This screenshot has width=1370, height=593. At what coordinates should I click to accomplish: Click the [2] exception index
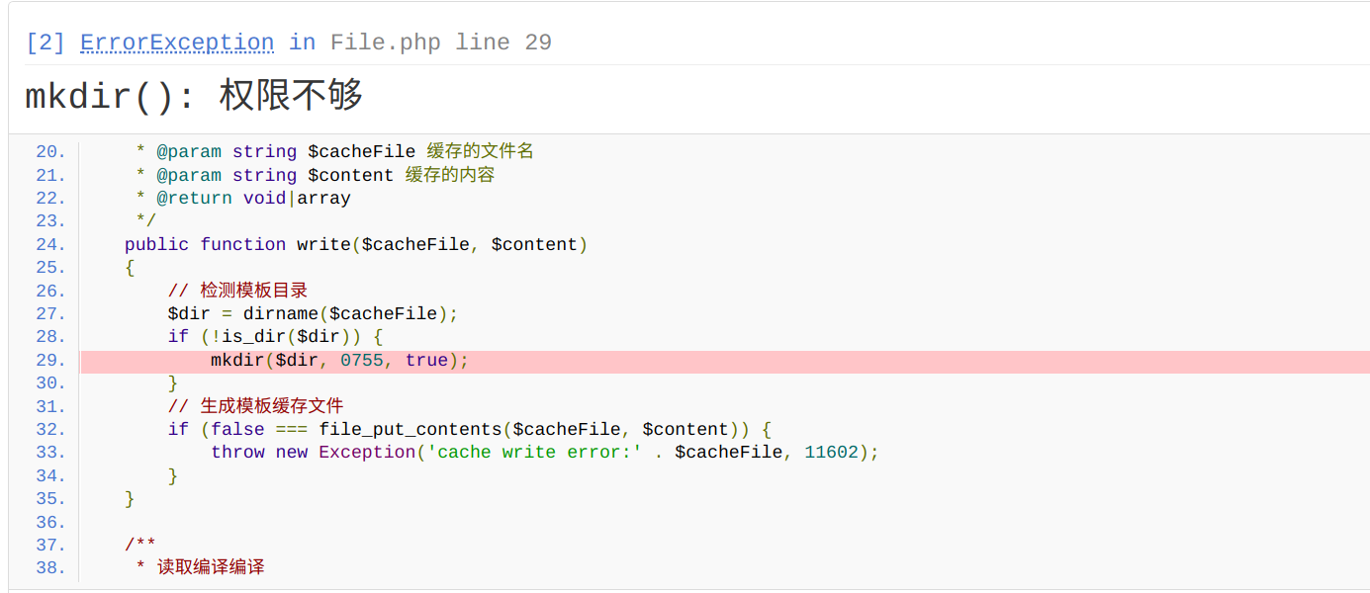[46, 42]
